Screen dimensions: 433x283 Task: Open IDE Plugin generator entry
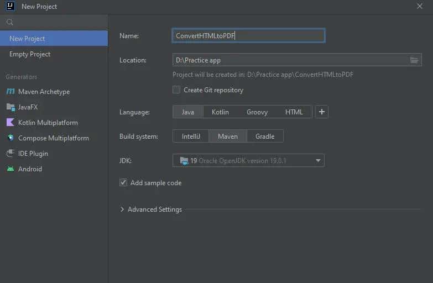click(x=54, y=154)
